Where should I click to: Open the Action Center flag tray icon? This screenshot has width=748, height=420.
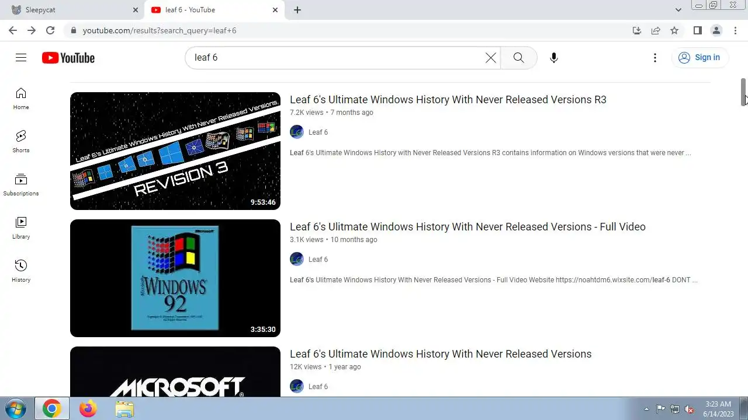click(660, 409)
